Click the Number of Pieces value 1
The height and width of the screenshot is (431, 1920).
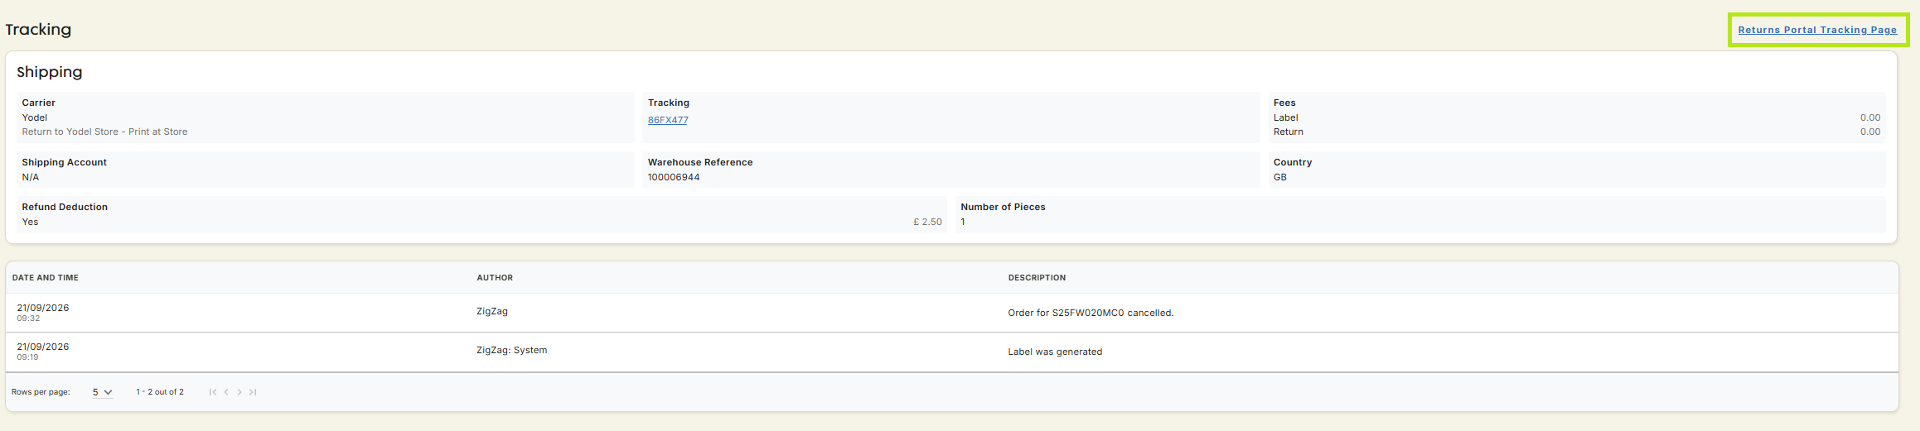[x=963, y=222]
